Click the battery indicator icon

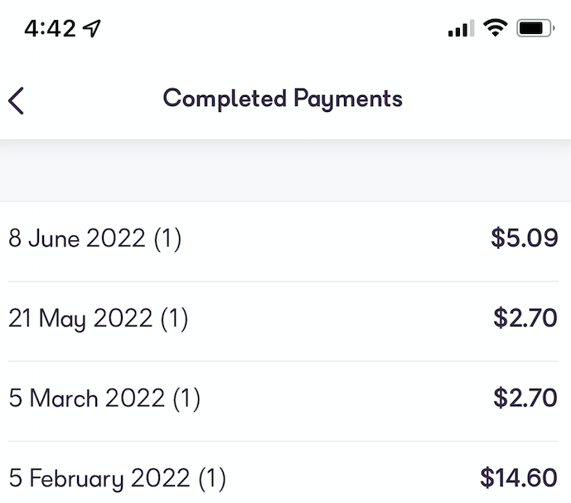(x=535, y=29)
